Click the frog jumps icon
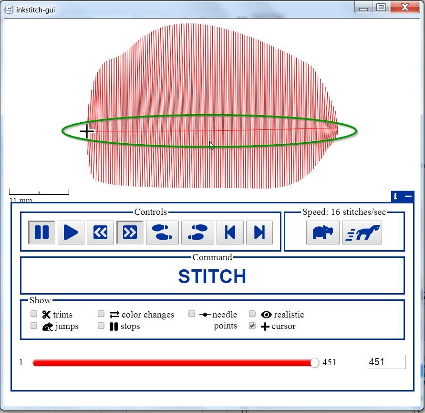This screenshot has width=425, height=413. click(x=48, y=327)
